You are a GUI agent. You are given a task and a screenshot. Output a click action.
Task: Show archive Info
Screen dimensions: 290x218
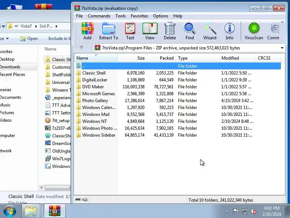click(229, 31)
